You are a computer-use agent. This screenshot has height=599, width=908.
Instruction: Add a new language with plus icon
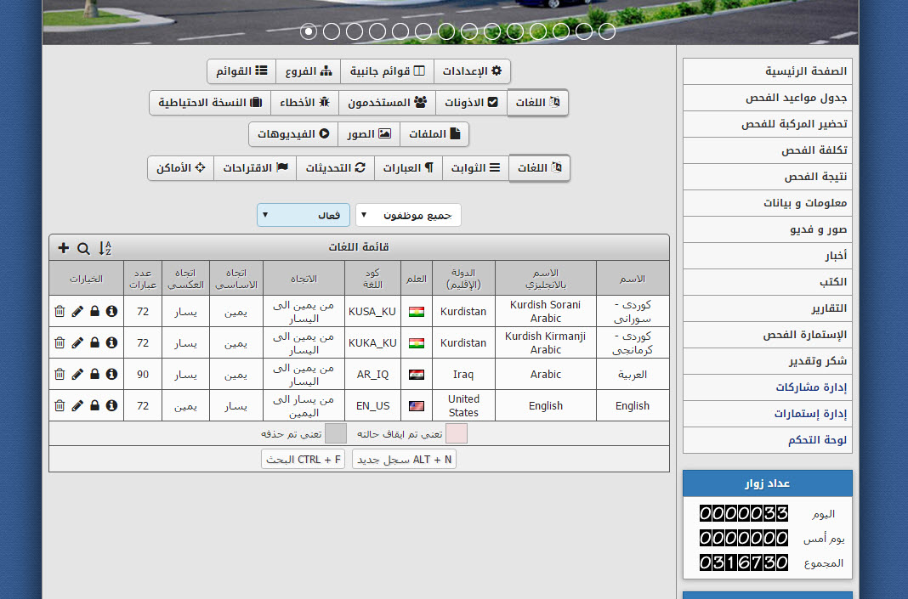pos(64,248)
